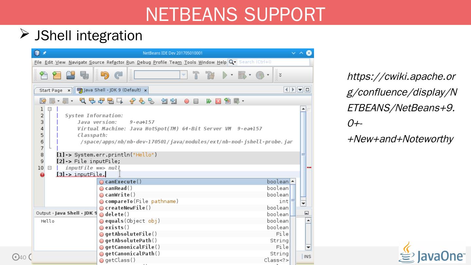The width and height of the screenshot is (471, 265).
Task: Click the Previous Bookmark icon
Action: 133,101
